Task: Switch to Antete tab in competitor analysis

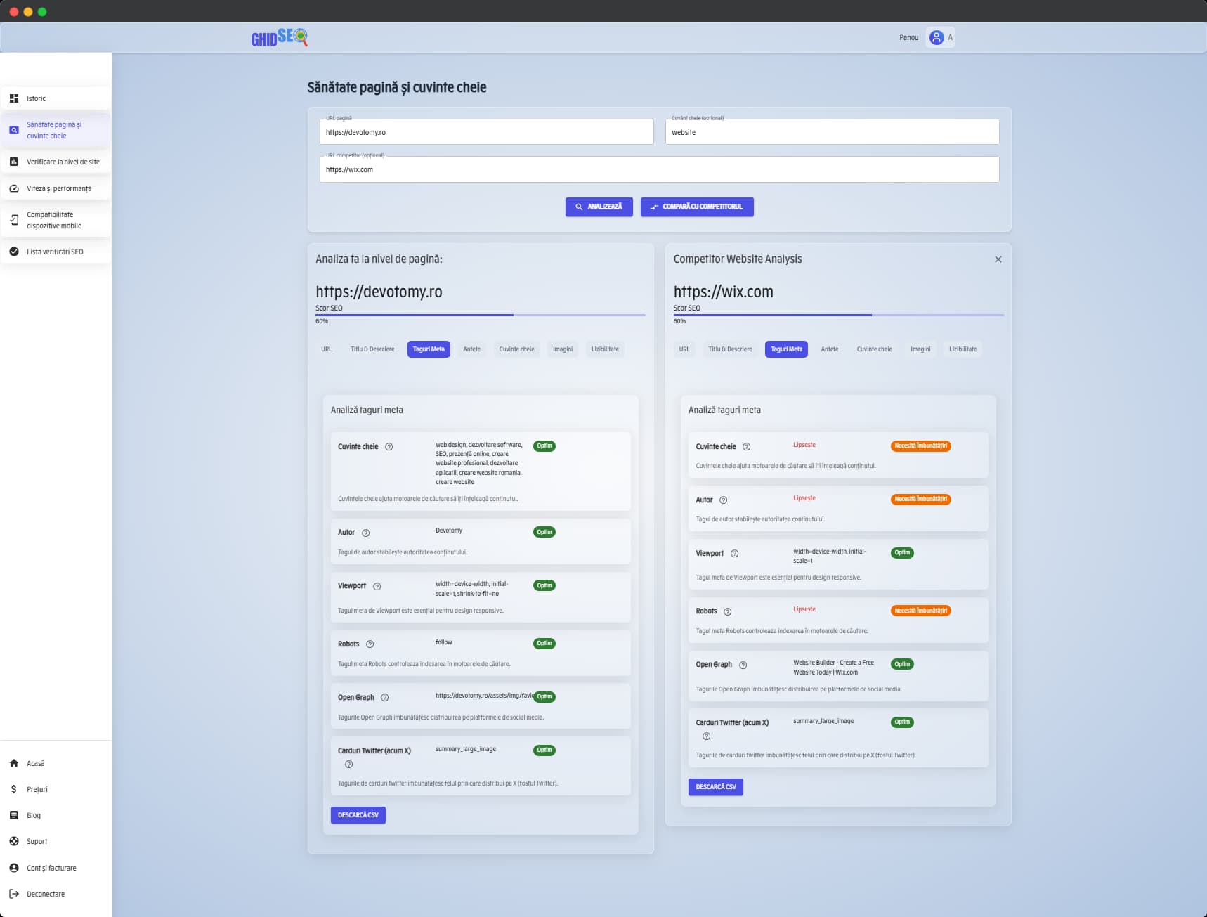Action: point(830,349)
